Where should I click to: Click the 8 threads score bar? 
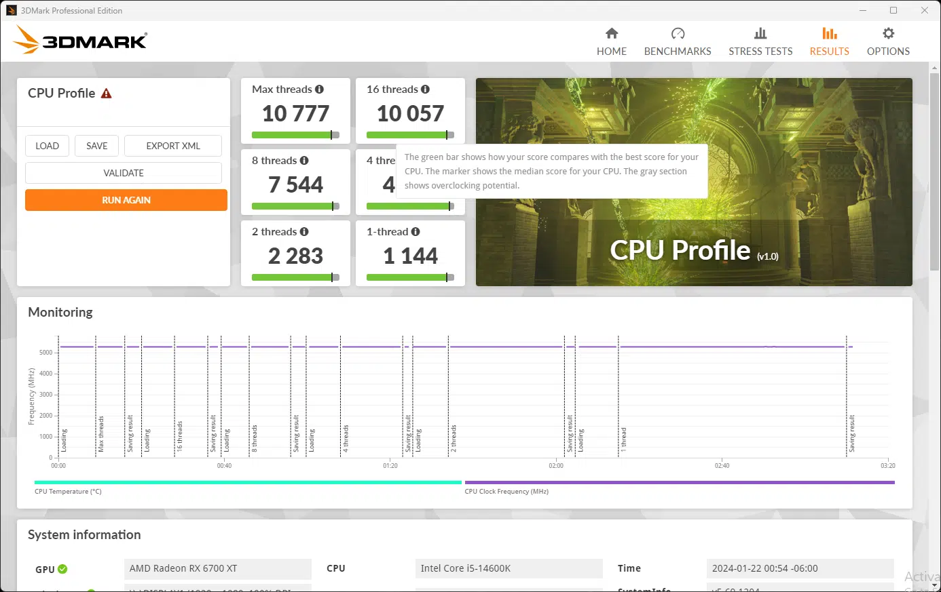pos(295,206)
